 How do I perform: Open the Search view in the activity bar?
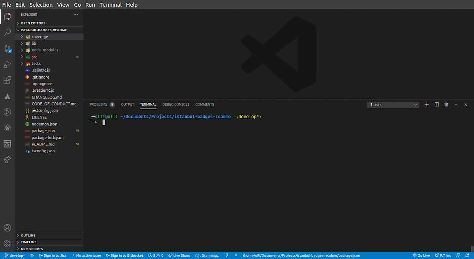point(7,32)
